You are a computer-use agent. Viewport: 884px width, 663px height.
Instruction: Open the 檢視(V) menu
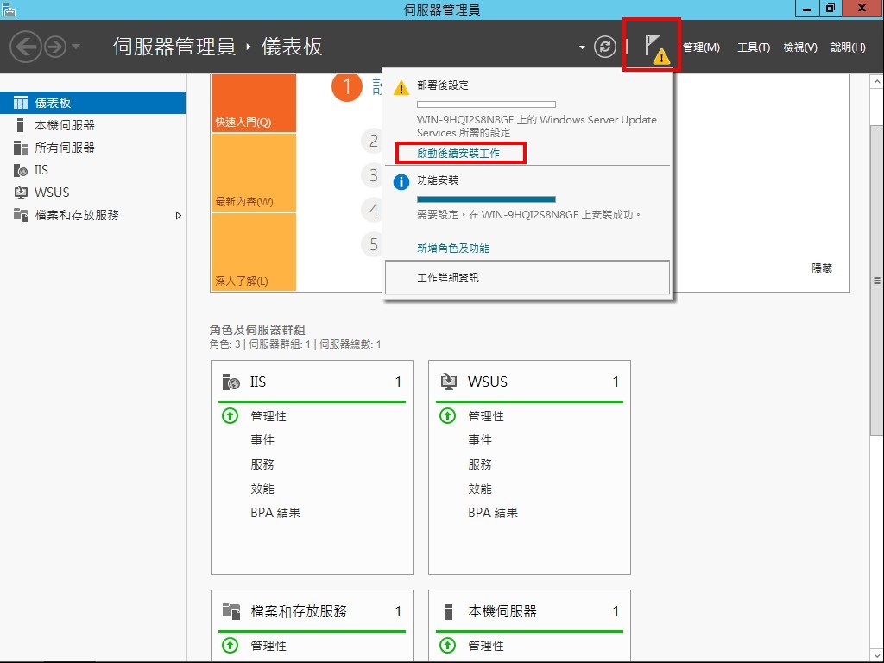pos(800,47)
